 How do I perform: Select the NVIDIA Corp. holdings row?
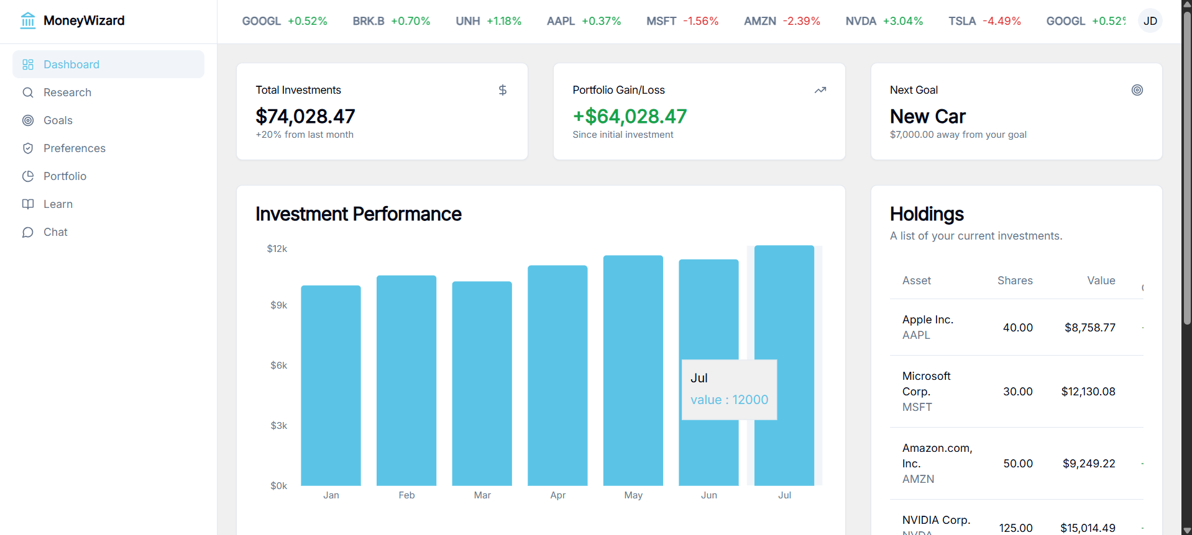(x=1017, y=518)
